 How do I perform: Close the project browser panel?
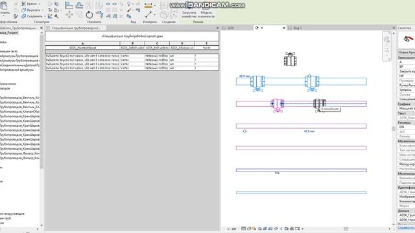point(41,28)
